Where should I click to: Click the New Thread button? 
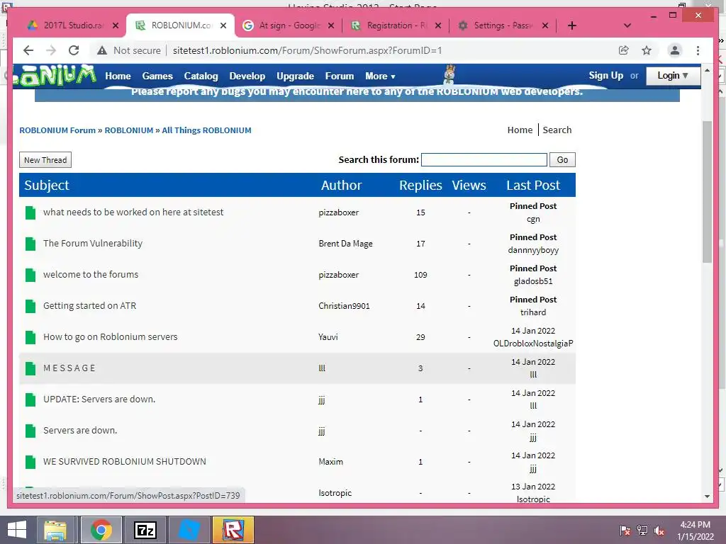(45, 160)
